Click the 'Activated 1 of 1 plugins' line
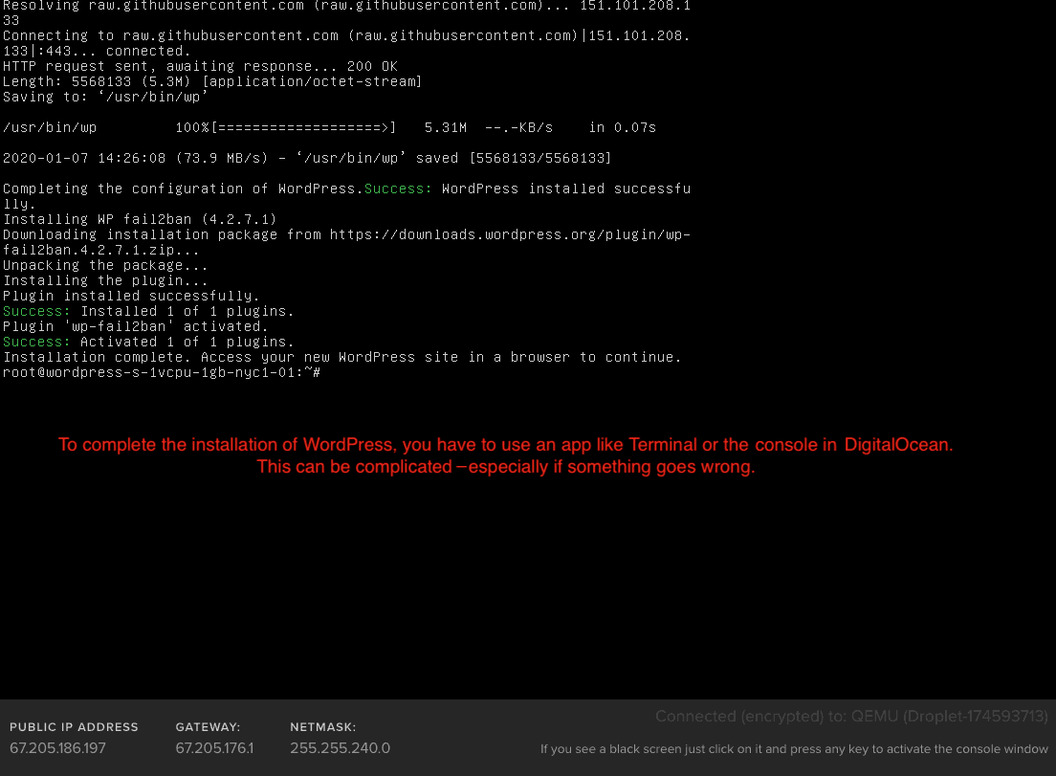1056x776 pixels. [148, 342]
